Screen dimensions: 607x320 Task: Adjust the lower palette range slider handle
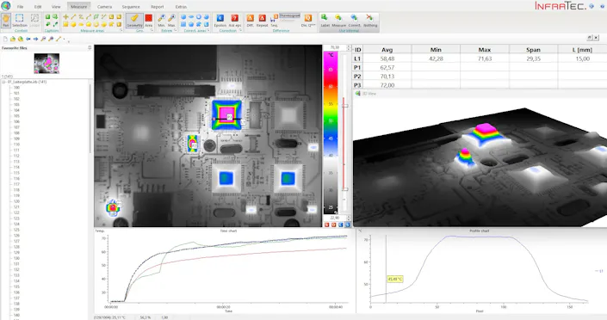pyautogui.click(x=344, y=189)
